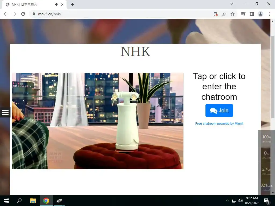Open the clock showing 9:52 AM
Screen dimensions: 275x206
[252, 201]
